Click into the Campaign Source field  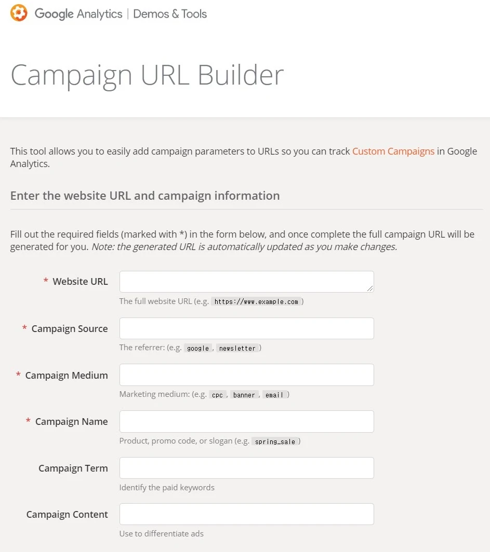tap(246, 328)
